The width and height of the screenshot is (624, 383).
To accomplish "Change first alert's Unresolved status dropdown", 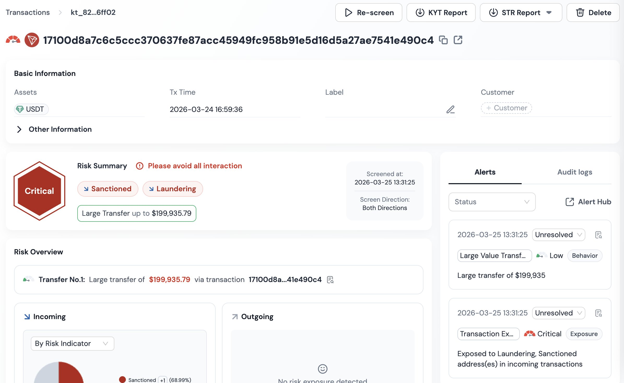I will click(x=558, y=235).
